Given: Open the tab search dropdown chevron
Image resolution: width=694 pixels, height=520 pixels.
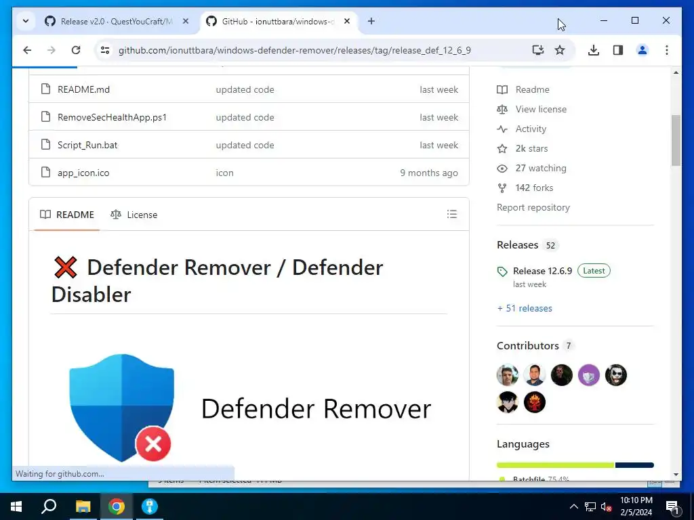Looking at the screenshot, I should tap(26, 21).
